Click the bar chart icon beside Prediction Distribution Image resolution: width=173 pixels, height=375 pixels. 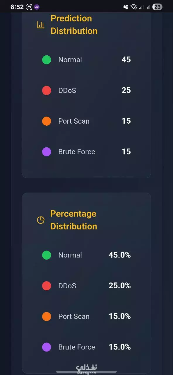pyautogui.click(x=41, y=25)
